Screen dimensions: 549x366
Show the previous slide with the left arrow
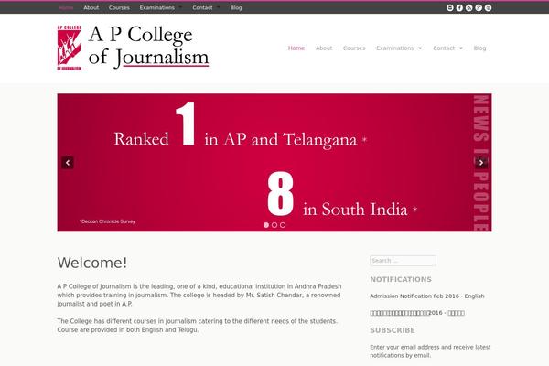click(68, 163)
